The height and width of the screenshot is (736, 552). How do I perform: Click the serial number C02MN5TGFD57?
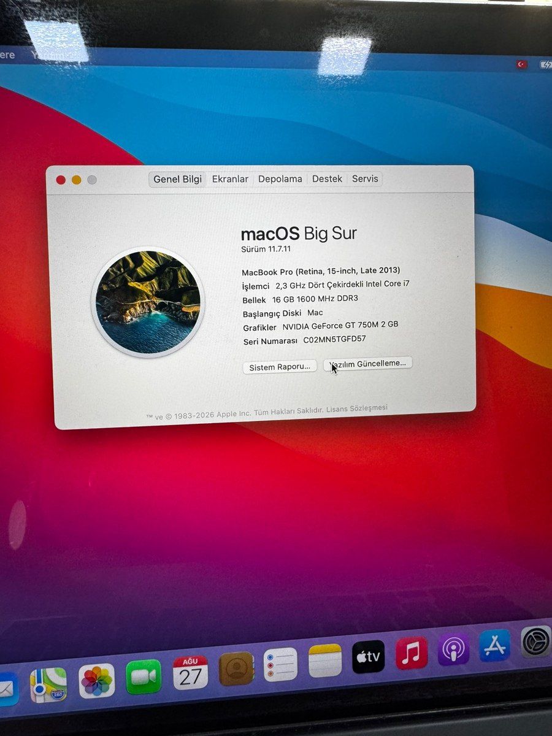335,339
